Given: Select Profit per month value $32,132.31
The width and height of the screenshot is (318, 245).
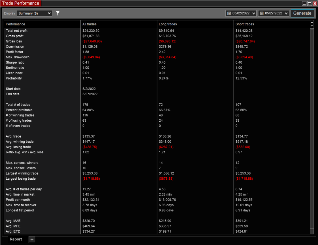Looking at the screenshot, I should [91, 200].
